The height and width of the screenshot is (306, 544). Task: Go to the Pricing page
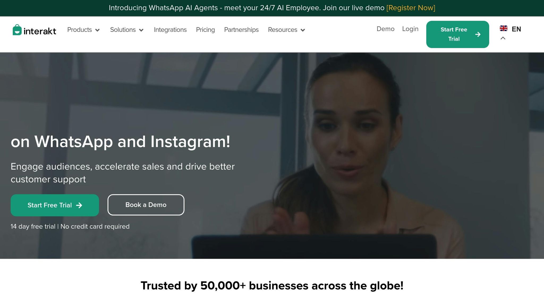(205, 30)
